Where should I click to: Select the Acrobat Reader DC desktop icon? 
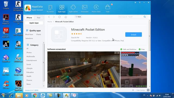6,19
